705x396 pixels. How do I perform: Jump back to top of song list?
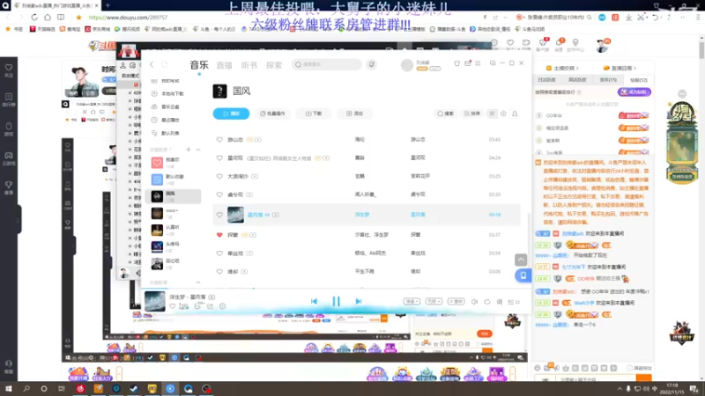[521, 260]
